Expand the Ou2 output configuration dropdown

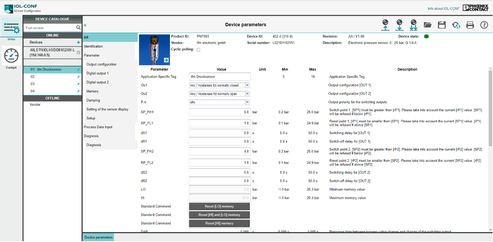219,94
